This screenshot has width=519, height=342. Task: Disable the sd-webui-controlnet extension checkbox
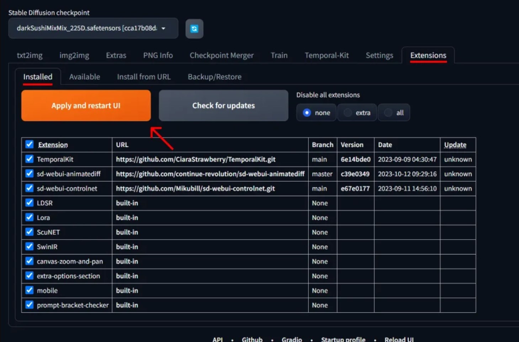(30, 188)
